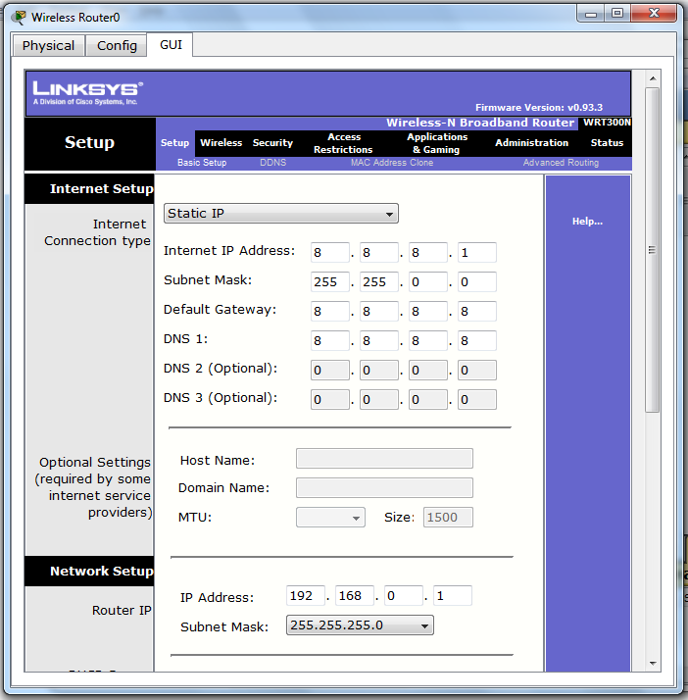Image resolution: width=688 pixels, height=700 pixels.
Task: Expand the Router IP Subnet Mask dropdown
Action: pos(360,625)
